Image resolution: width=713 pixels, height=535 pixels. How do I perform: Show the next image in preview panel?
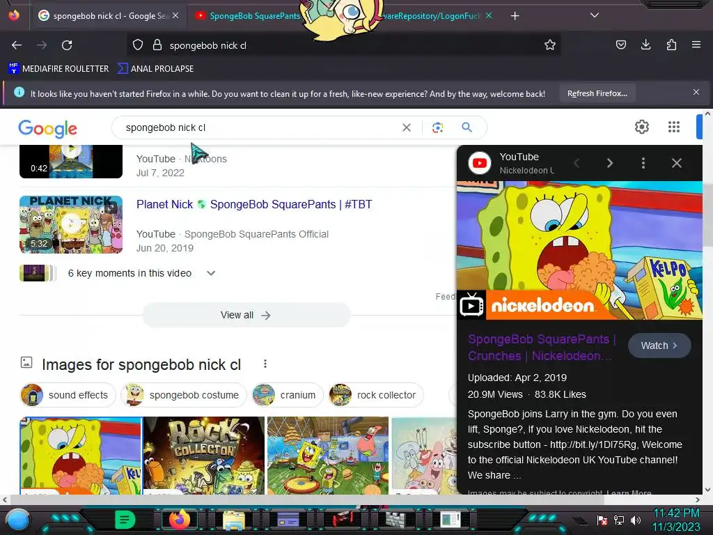tap(610, 163)
